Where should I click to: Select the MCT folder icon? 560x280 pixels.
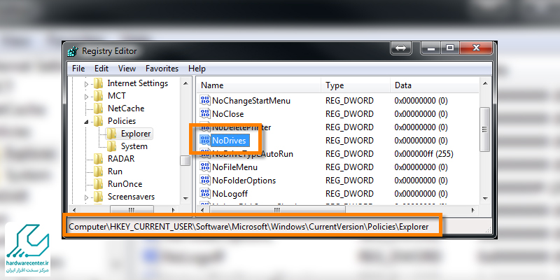98,96
